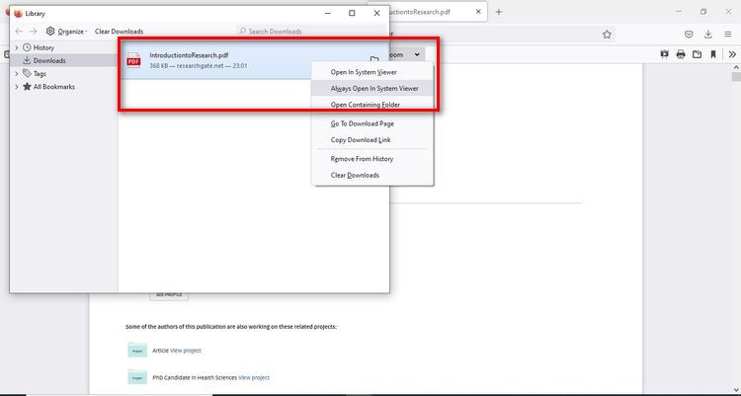Close the IntroductiontoResearch.pdf browser tab

478,12
